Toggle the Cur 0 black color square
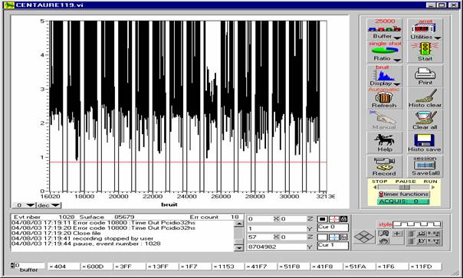 [322, 219]
